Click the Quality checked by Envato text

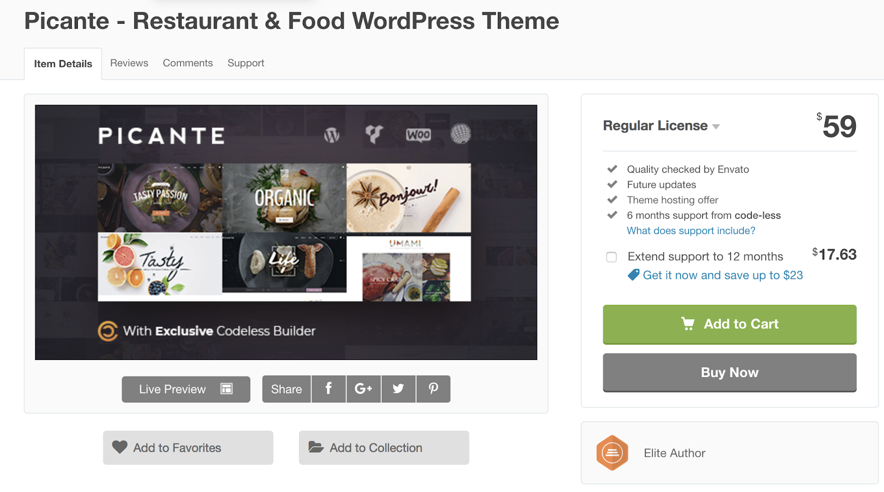click(x=688, y=170)
